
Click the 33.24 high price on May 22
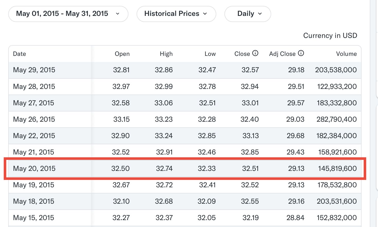[164, 136]
